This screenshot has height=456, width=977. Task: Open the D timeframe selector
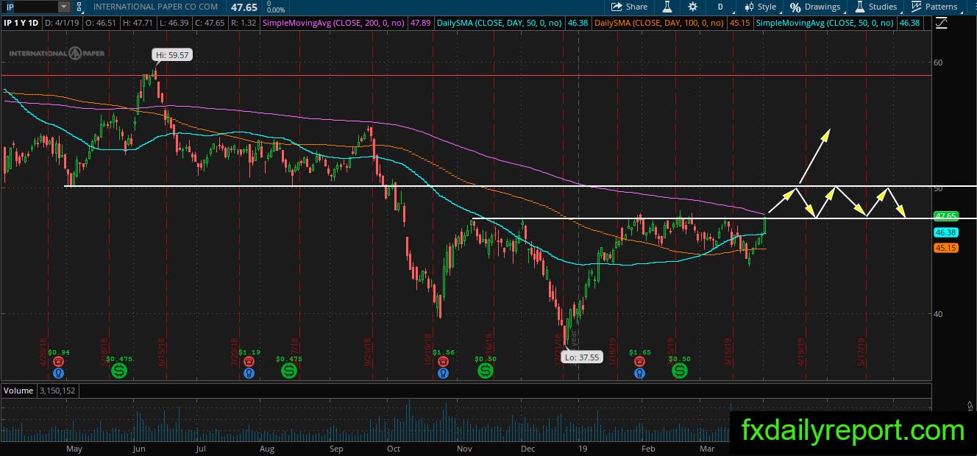coord(720,7)
